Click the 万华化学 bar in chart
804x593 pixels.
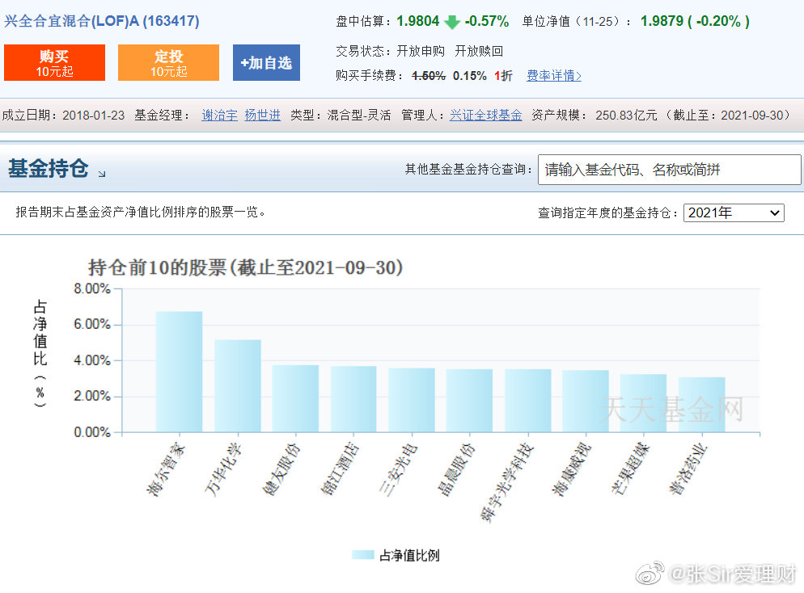pos(238,386)
